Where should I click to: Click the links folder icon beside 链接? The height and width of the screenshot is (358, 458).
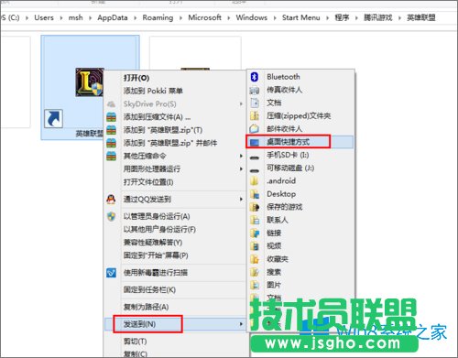coord(255,233)
